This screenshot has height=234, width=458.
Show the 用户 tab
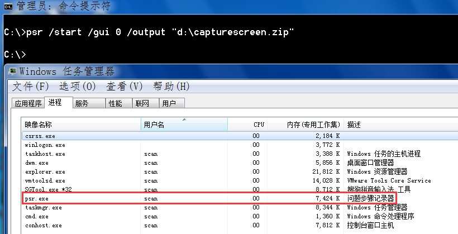click(172, 103)
